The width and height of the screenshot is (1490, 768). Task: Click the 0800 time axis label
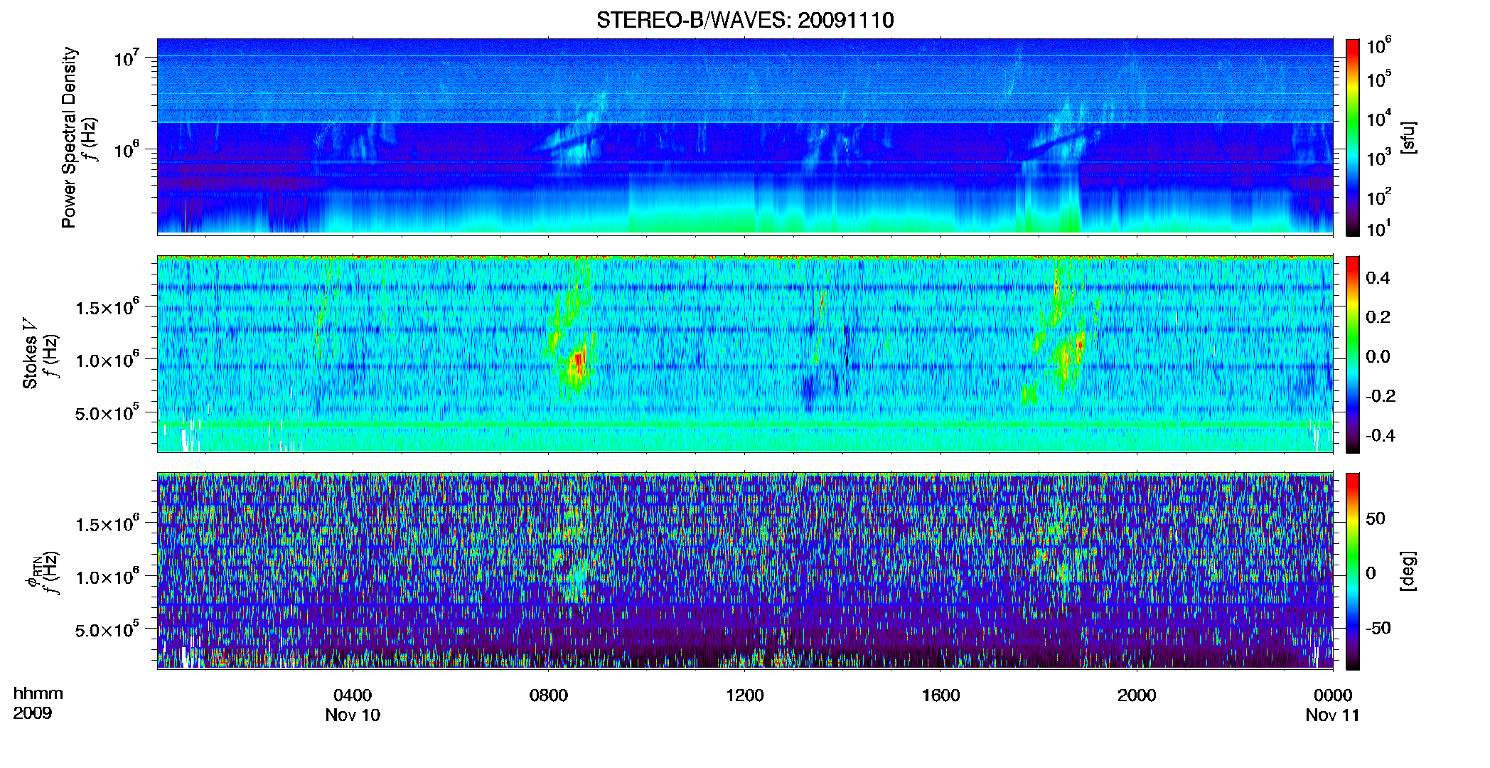[549, 695]
